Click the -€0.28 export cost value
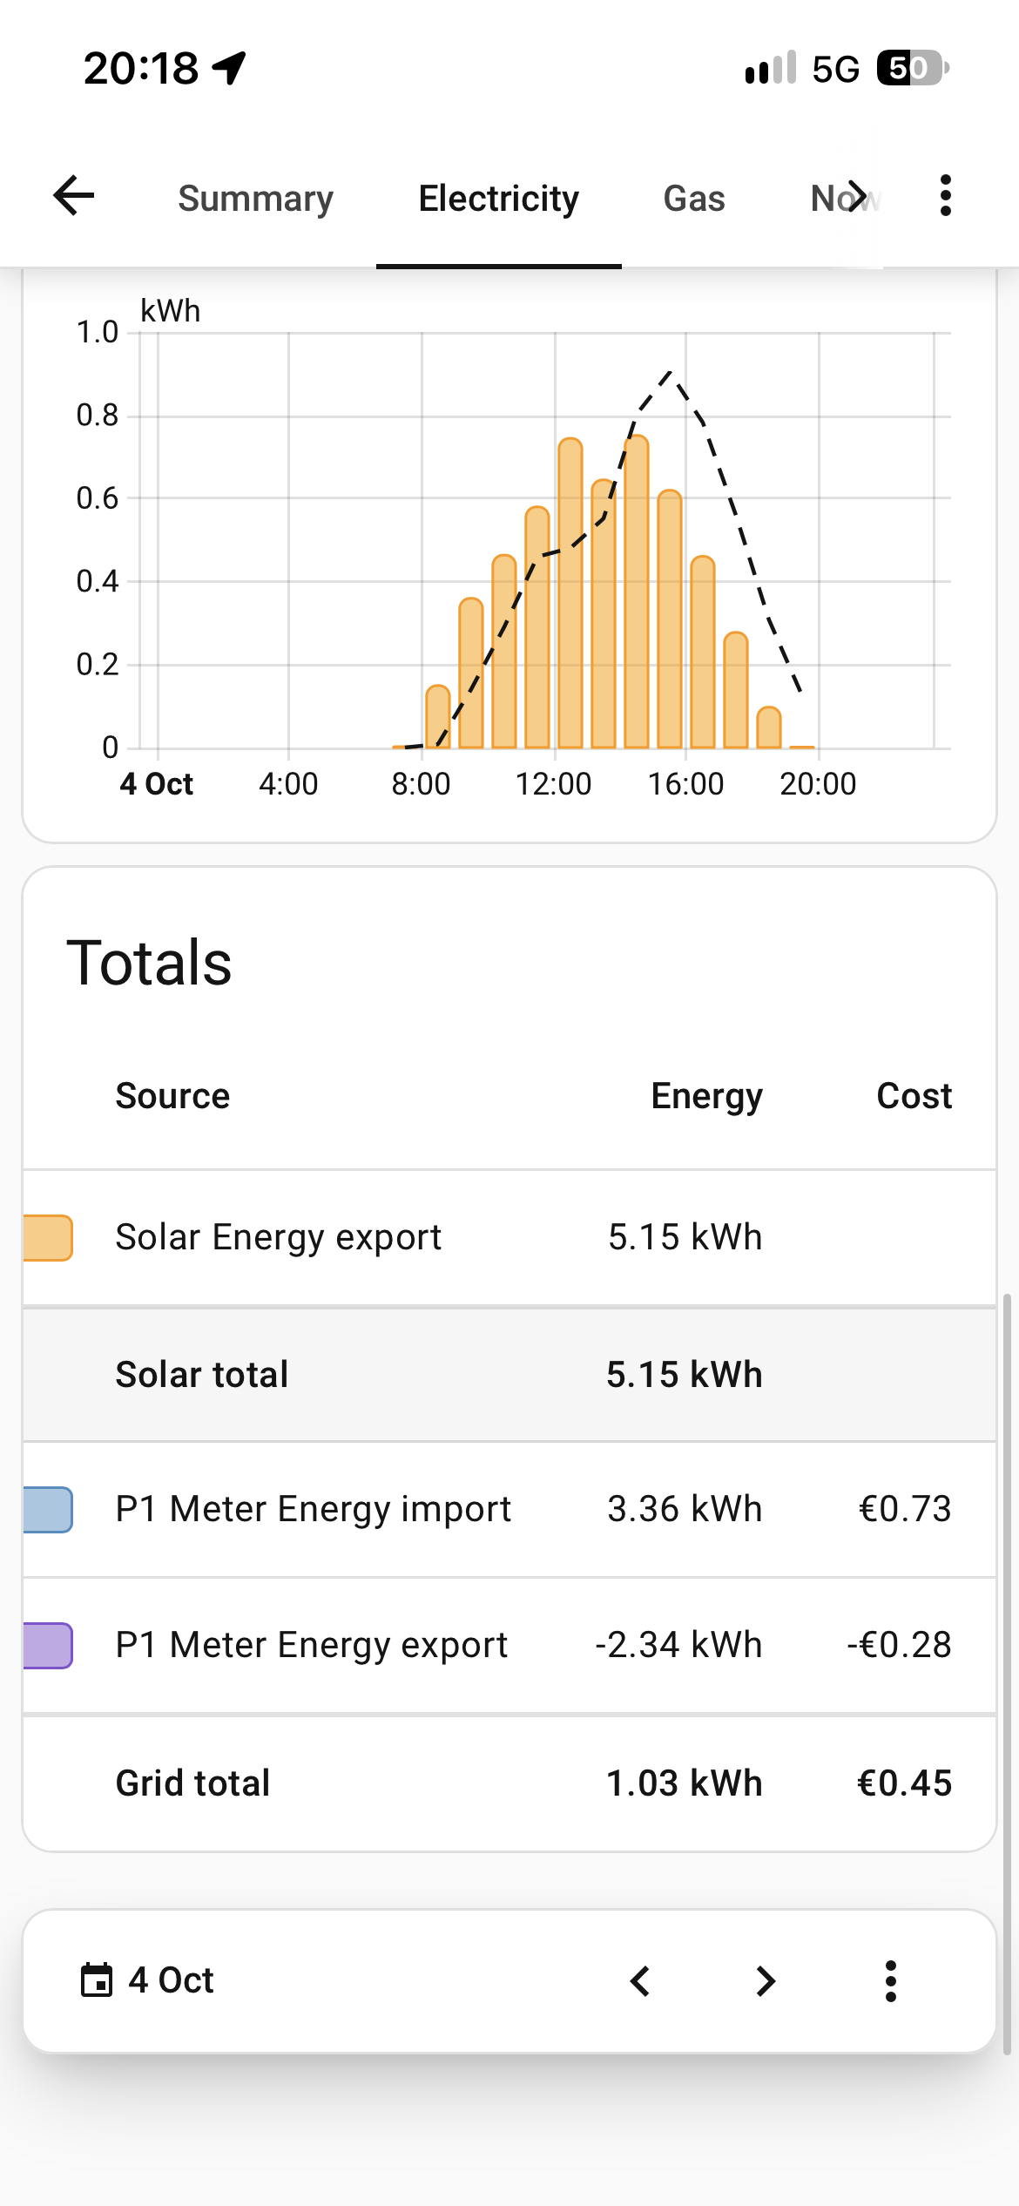1019x2206 pixels. pyautogui.click(x=899, y=1645)
